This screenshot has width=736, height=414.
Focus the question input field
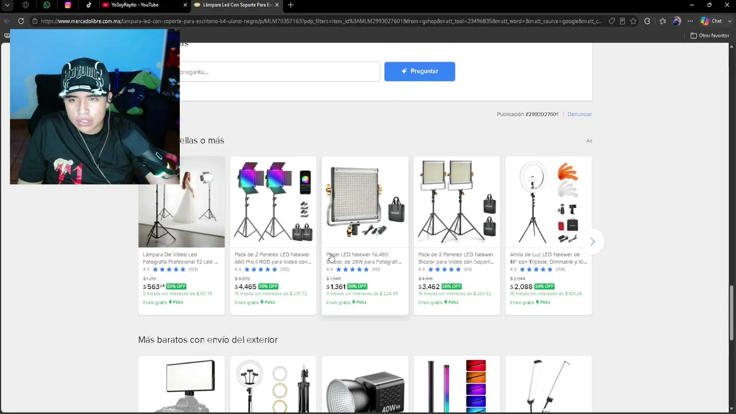(x=279, y=72)
